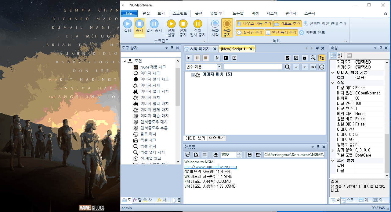Switch to the 소스 보기 tab

pos(216,138)
